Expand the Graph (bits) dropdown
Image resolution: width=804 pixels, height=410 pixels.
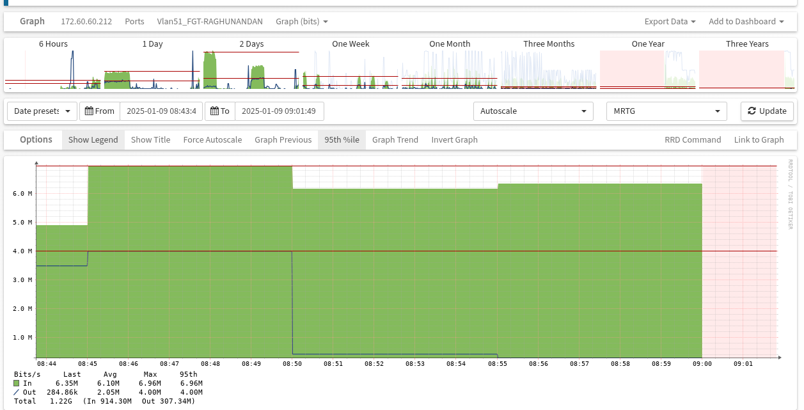(302, 22)
